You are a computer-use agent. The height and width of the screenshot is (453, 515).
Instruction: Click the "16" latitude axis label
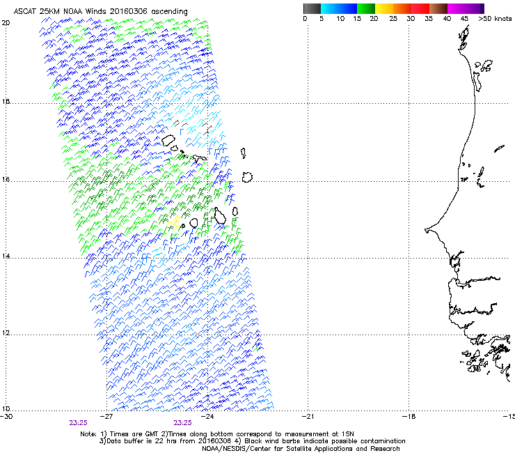[6, 179]
